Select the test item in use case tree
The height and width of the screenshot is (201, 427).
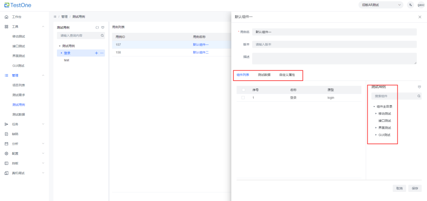pos(67,60)
